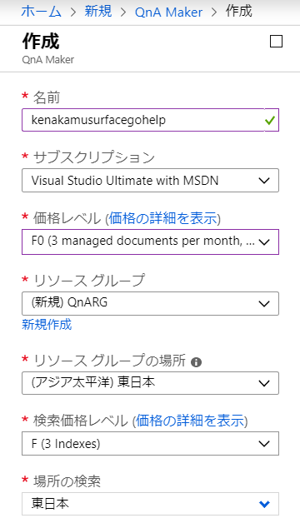Open QnA Maker breadcrumb link
300x523 pixels.
[168, 12]
